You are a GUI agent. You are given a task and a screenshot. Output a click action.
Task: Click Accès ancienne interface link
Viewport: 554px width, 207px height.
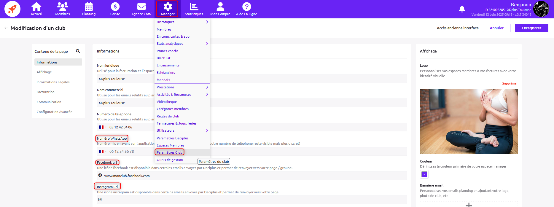tap(458, 28)
